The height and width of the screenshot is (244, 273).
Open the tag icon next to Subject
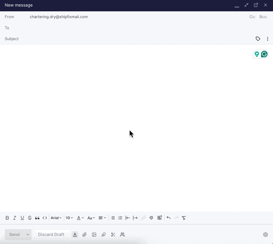pyautogui.click(x=258, y=39)
